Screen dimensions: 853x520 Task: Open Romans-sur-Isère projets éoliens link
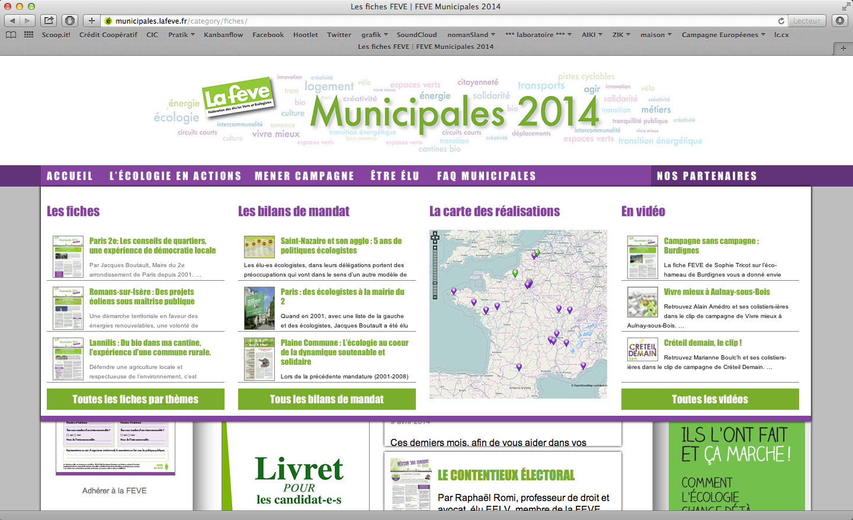tap(142, 297)
